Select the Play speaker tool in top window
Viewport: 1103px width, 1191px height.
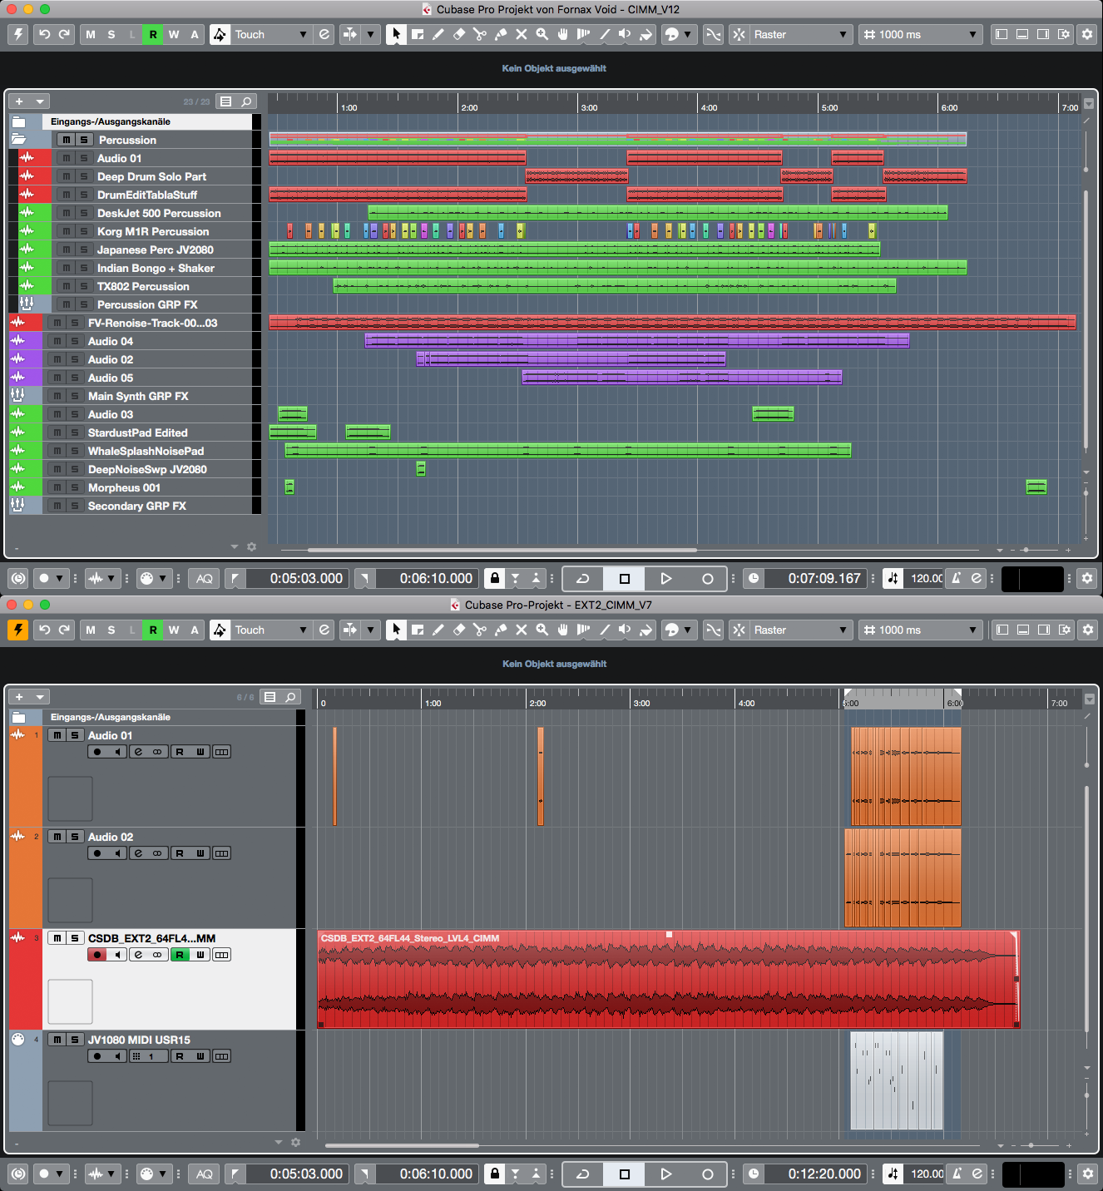tap(625, 34)
